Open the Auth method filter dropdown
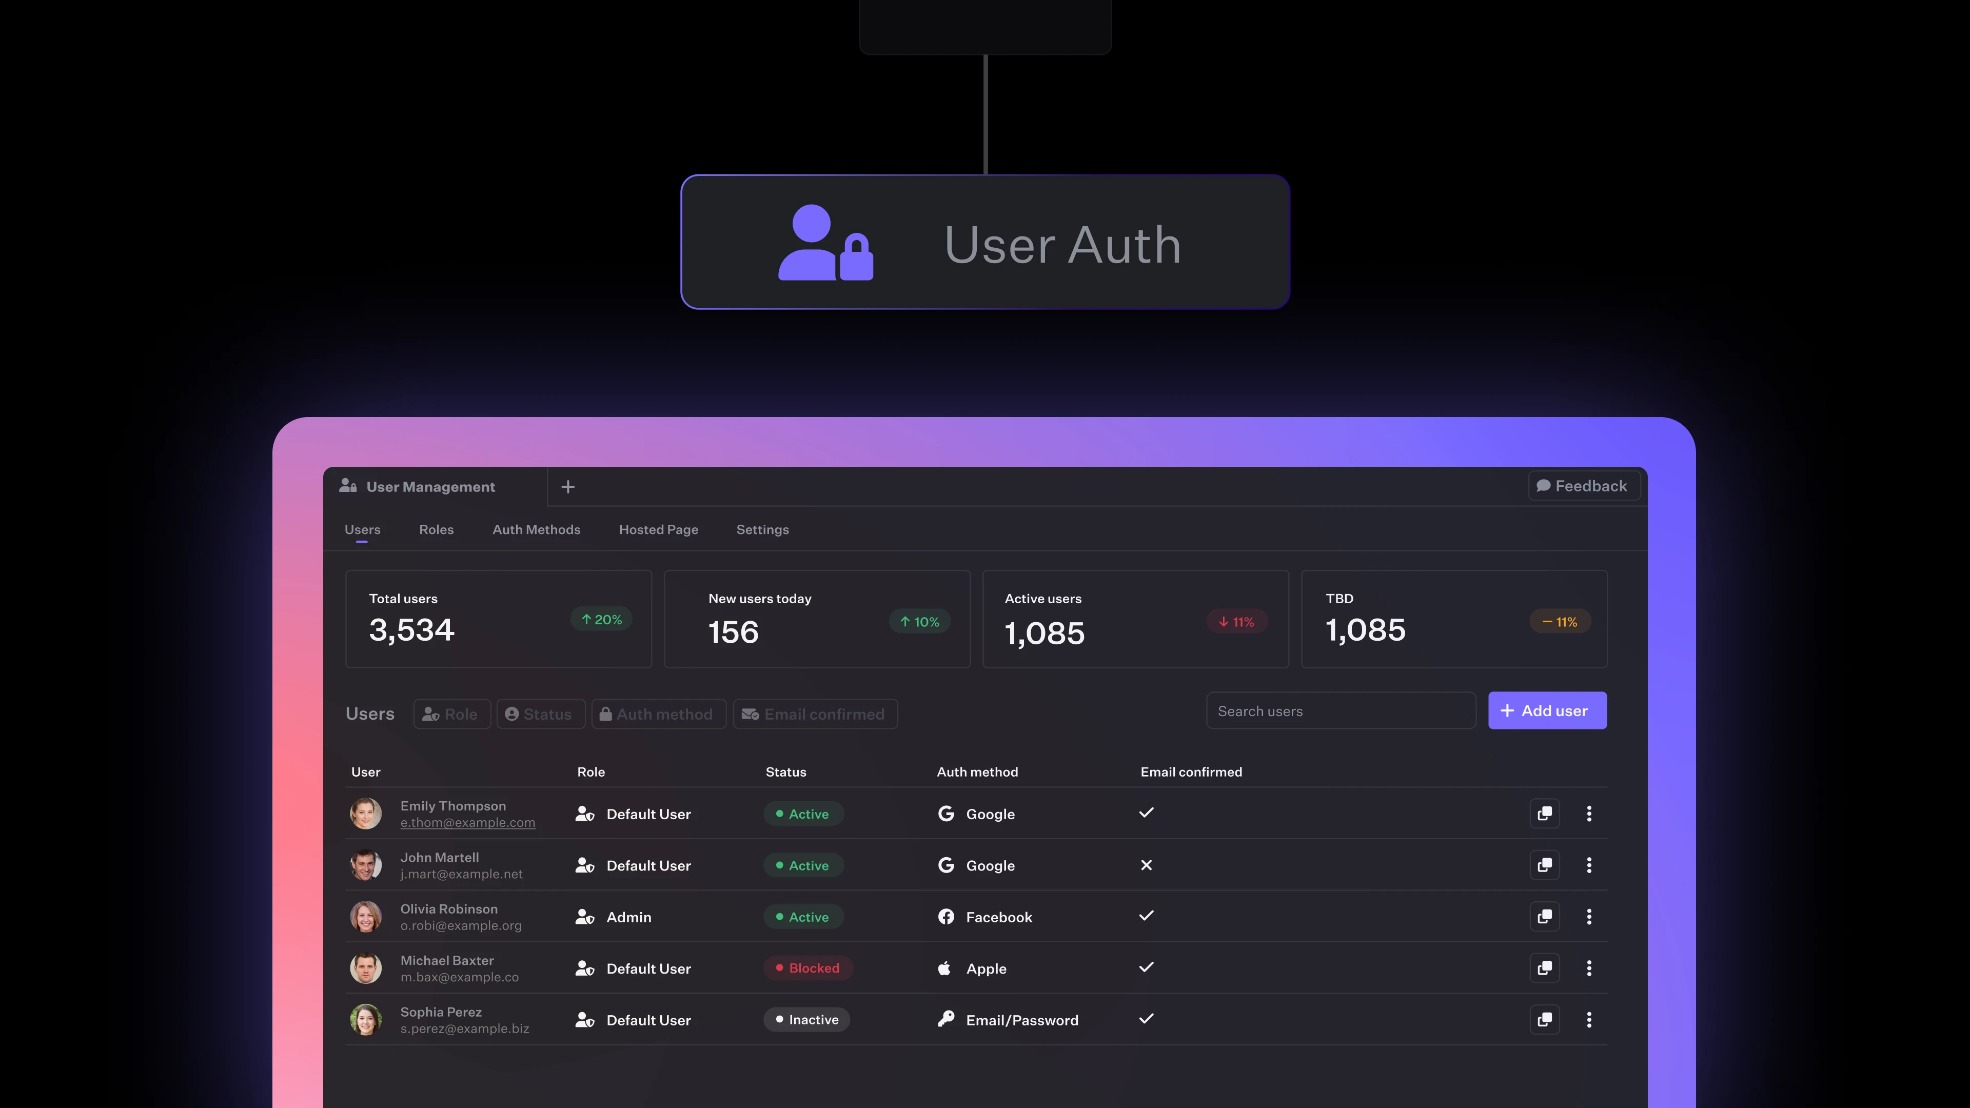This screenshot has height=1108, width=1970. click(658, 714)
